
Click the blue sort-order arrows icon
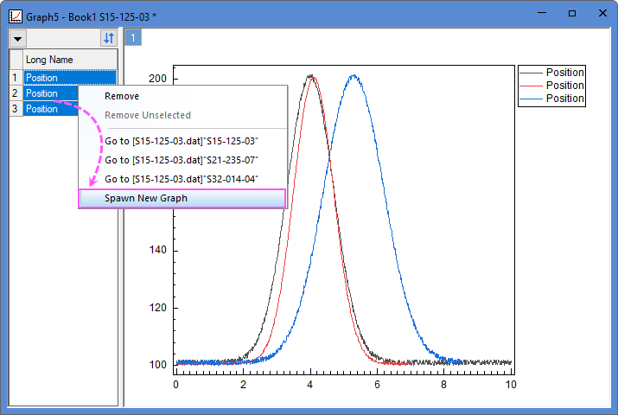[x=109, y=38]
